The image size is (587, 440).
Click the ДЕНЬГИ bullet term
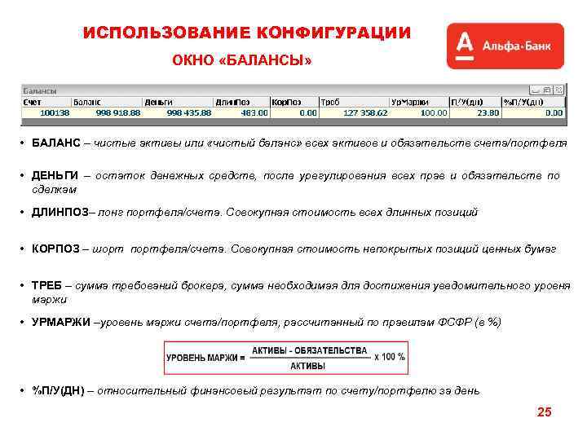click(x=55, y=175)
